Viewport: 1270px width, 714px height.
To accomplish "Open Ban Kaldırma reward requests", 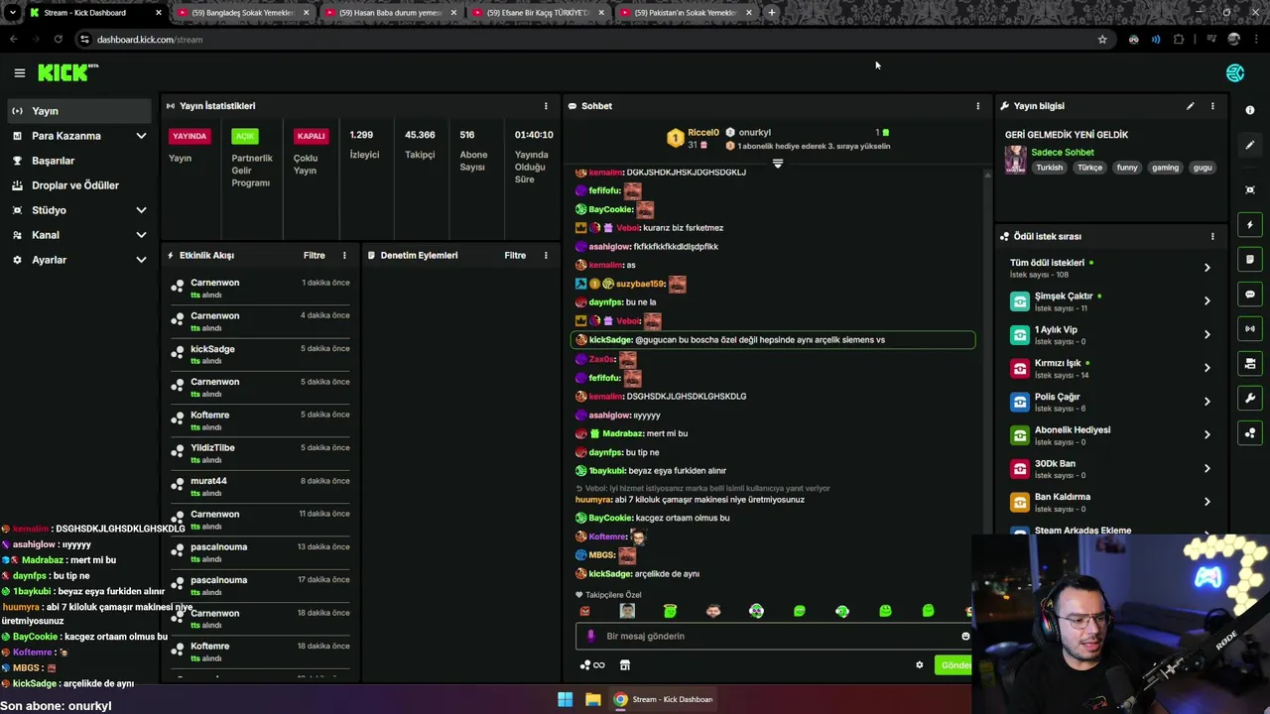I will tap(1109, 502).
